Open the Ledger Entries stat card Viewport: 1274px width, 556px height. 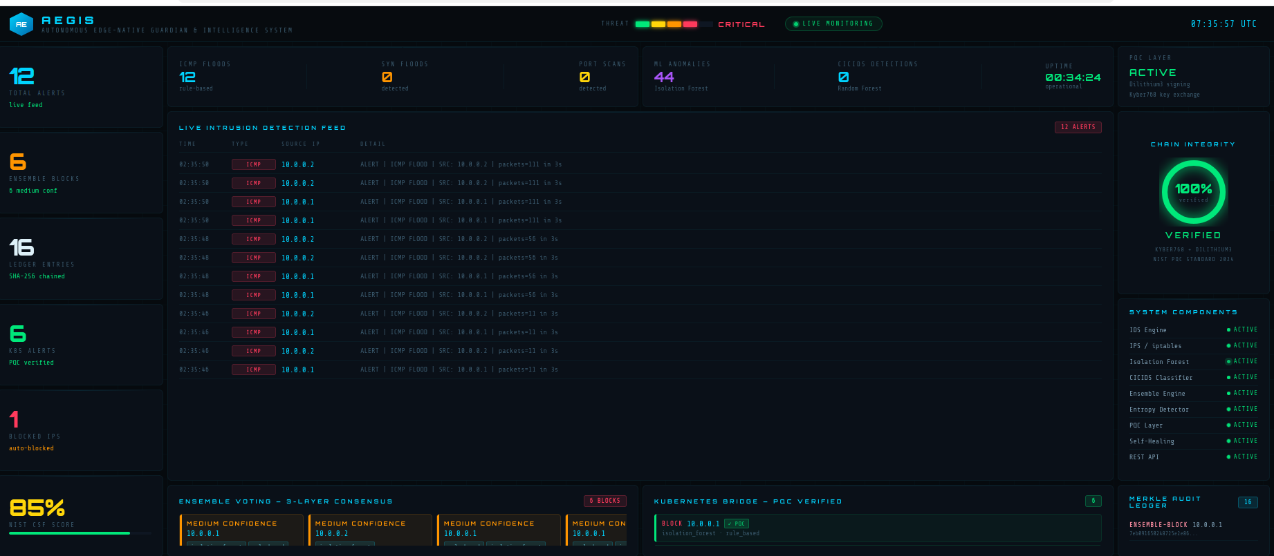click(81, 258)
